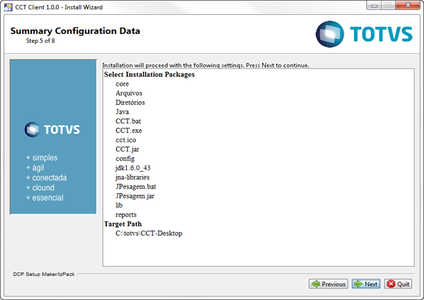Click the 'Installation will proceed' instruction text
The image size is (424, 300).
[x=206, y=65]
